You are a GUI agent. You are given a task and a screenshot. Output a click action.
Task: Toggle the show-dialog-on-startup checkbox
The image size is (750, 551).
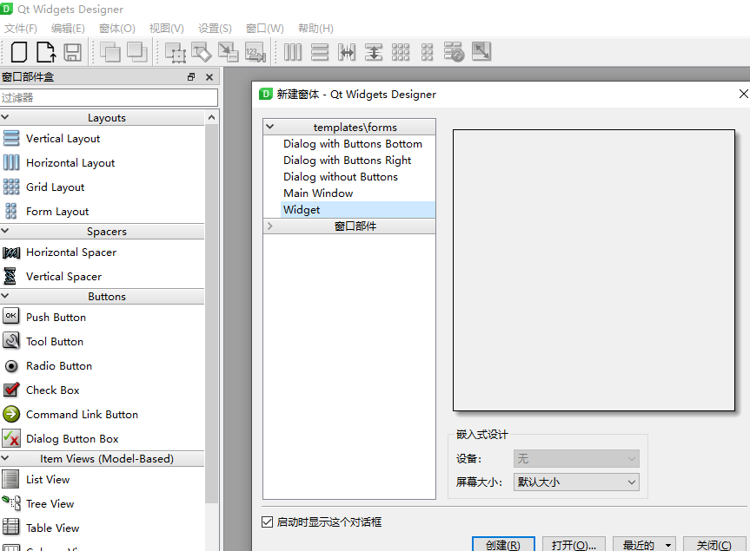click(x=268, y=521)
